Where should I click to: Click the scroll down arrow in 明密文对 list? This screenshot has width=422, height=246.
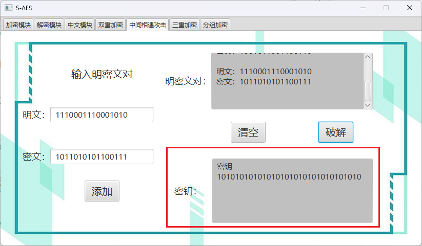point(368,104)
